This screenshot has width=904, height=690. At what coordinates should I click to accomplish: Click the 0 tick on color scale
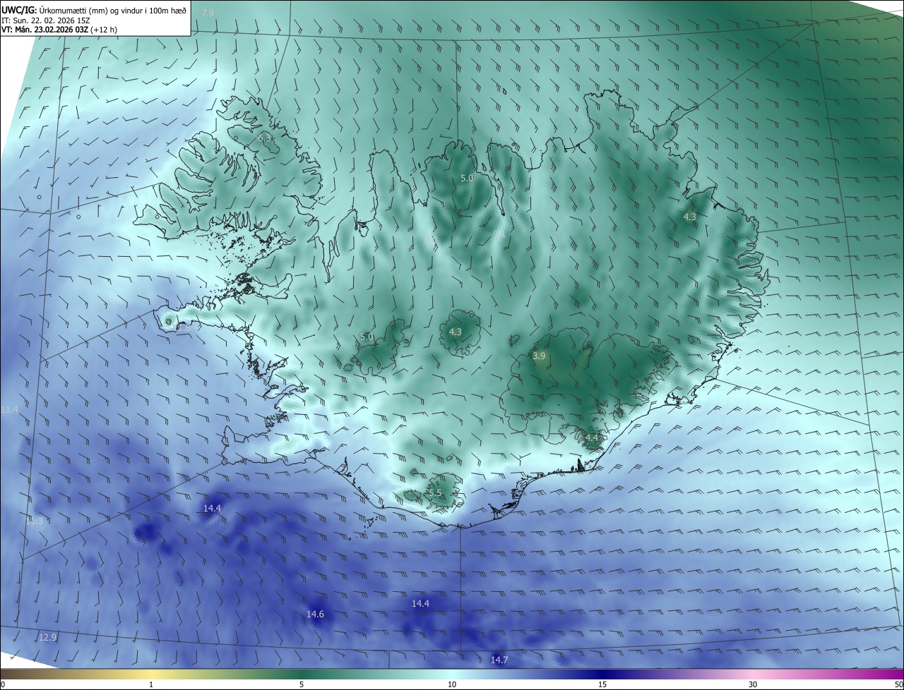tap(3, 684)
